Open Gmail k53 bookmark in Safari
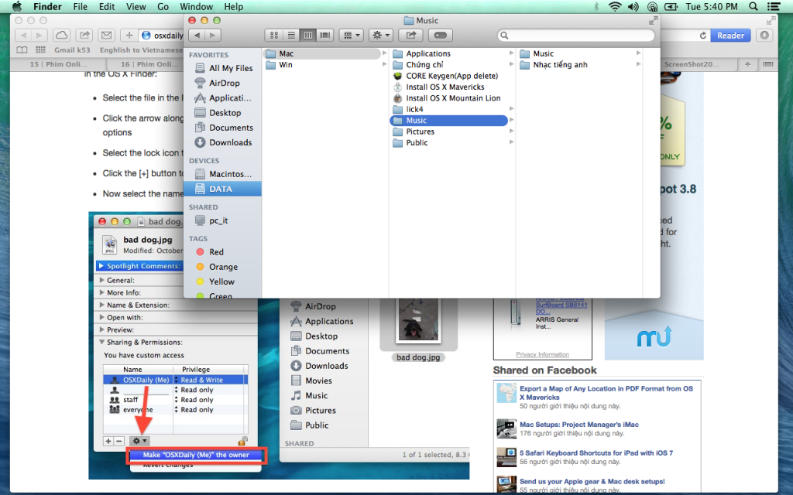The width and height of the screenshot is (793, 495). click(x=72, y=49)
